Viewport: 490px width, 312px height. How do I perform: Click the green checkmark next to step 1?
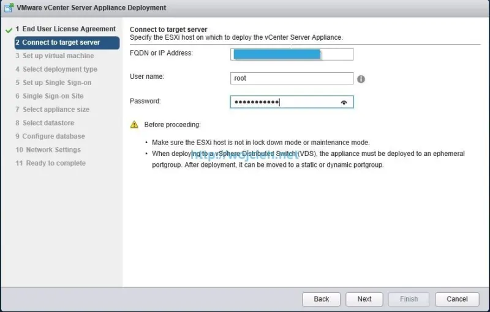coord(9,30)
